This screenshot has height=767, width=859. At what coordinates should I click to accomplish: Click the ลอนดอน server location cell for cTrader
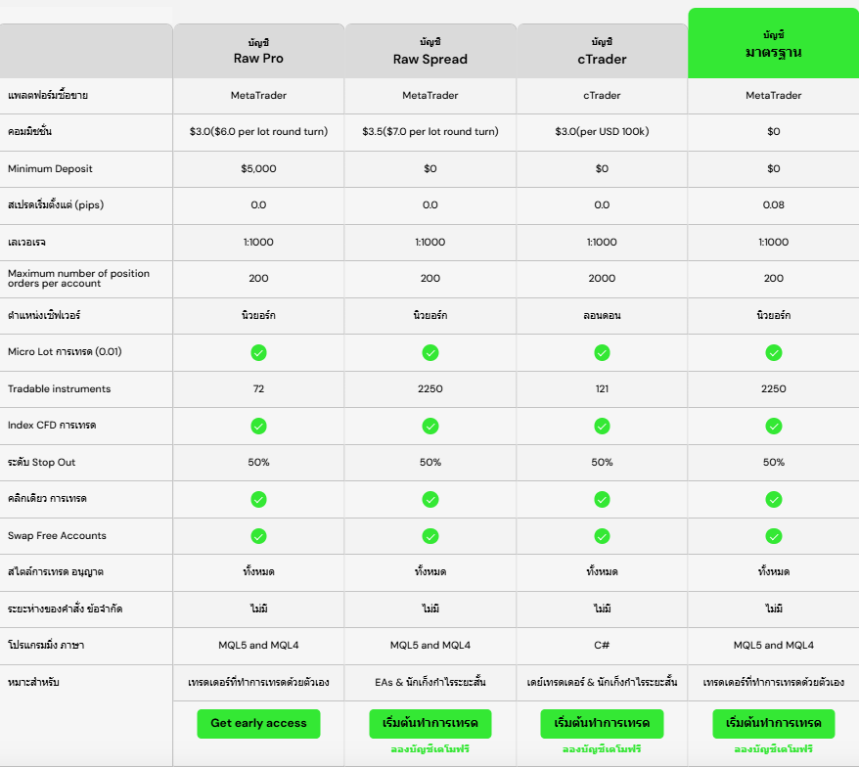(x=602, y=315)
